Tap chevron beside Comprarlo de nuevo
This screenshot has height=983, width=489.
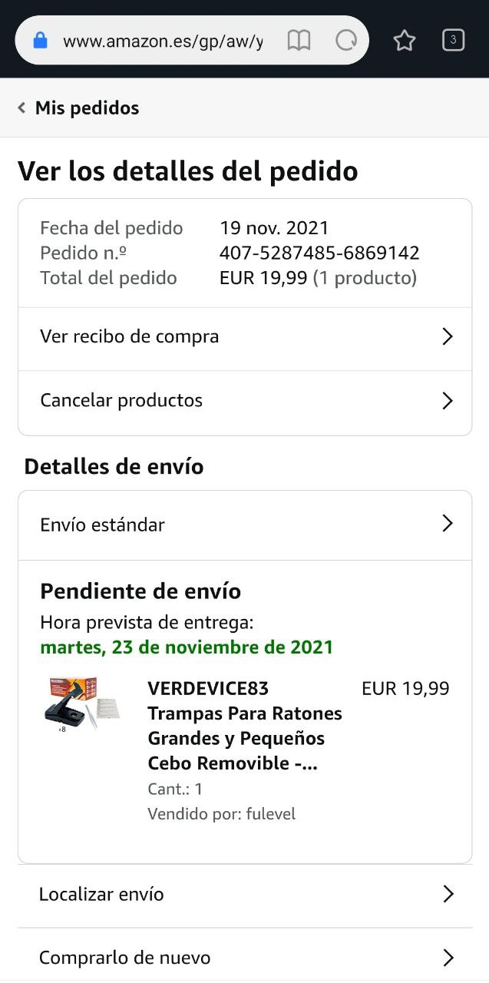448,958
